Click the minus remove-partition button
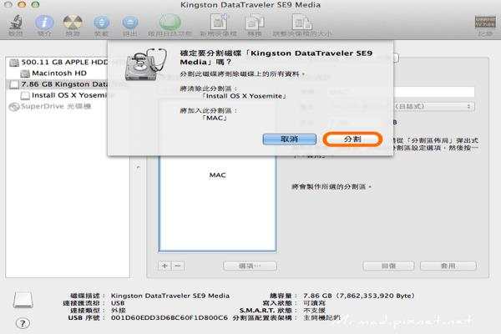The height and width of the screenshot is (334, 501). pyautogui.click(x=178, y=266)
